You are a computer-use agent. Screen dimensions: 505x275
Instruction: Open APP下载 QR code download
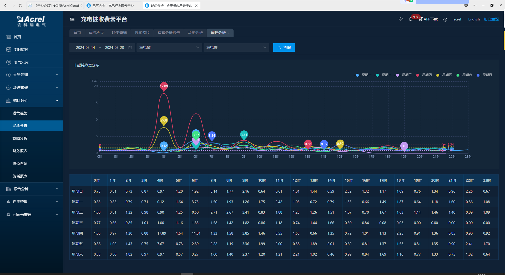point(429,19)
